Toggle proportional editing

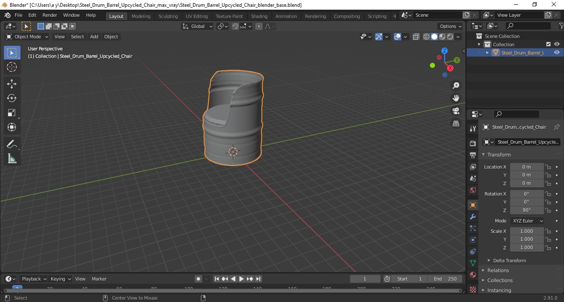tap(259, 26)
